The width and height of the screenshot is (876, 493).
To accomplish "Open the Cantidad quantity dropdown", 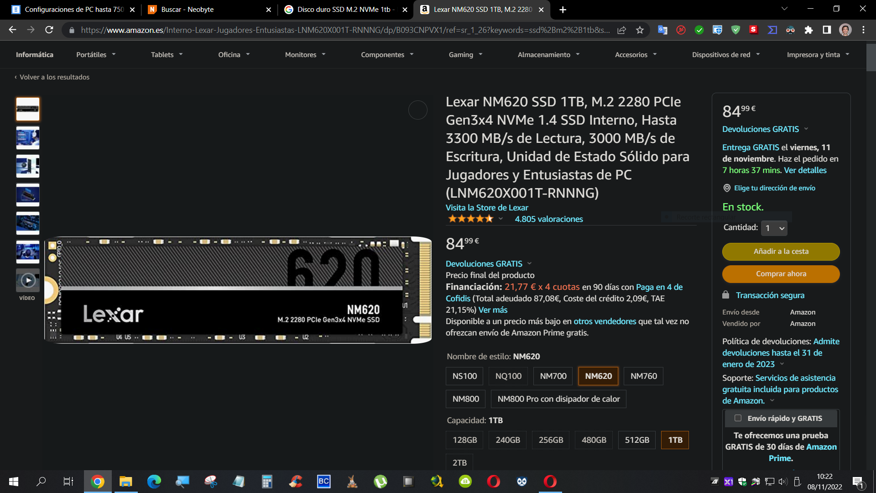I will pyautogui.click(x=774, y=228).
